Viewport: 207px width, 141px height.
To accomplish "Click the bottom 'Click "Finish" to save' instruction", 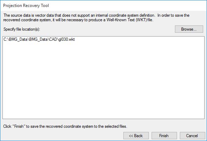I will (65, 126).
